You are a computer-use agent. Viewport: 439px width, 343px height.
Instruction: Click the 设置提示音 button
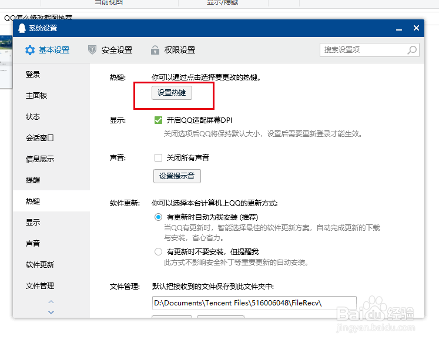pos(177,176)
